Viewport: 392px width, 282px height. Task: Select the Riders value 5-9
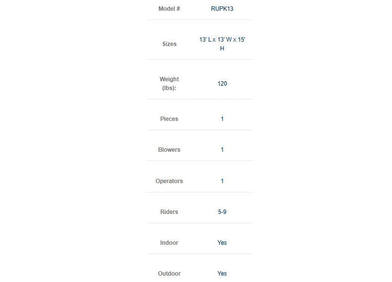click(x=222, y=212)
